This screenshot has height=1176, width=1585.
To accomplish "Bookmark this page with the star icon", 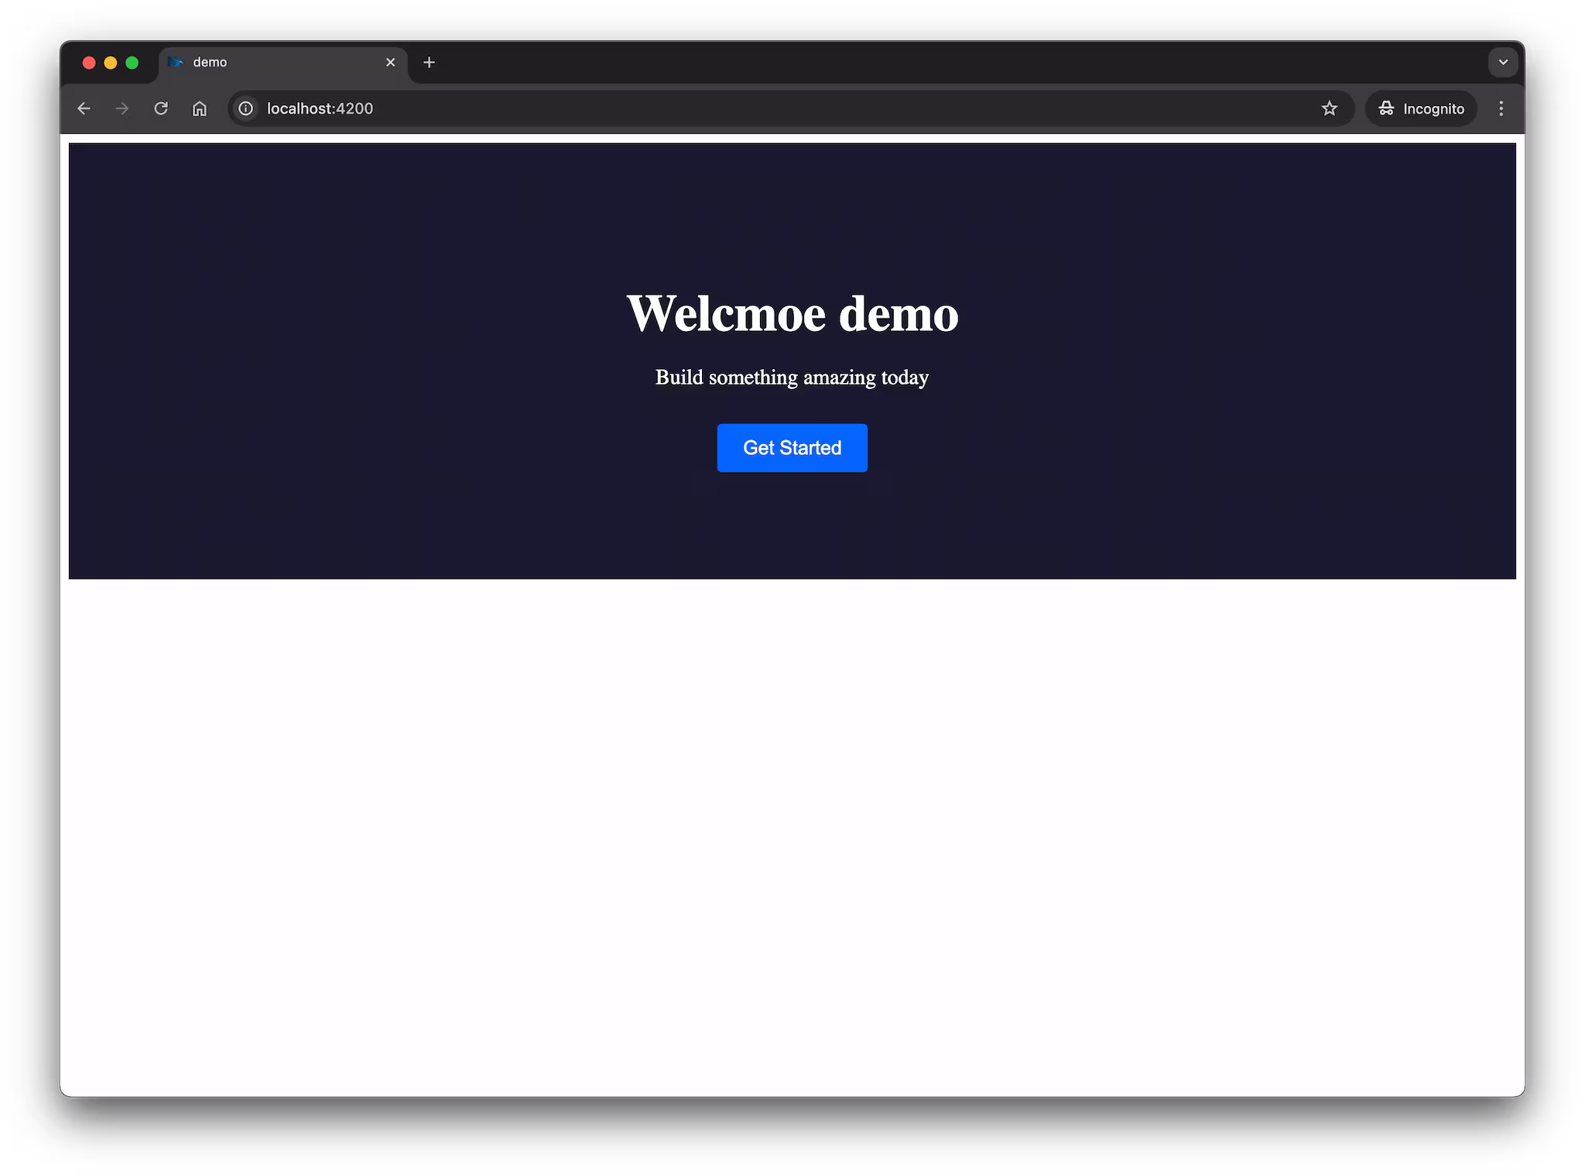I will coord(1329,108).
